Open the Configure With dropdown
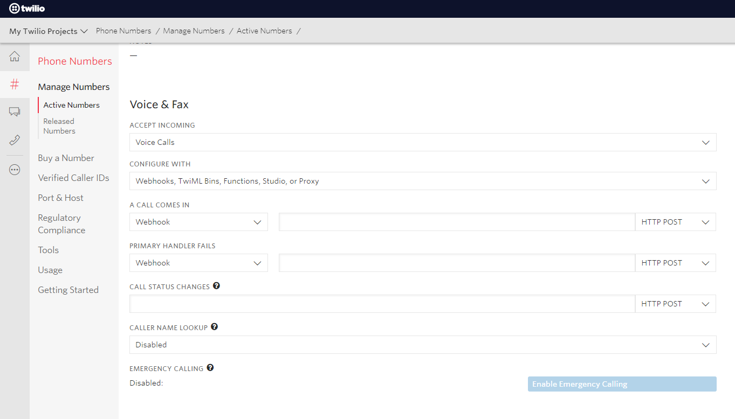This screenshot has height=419, width=735. click(x=423, y=181)
